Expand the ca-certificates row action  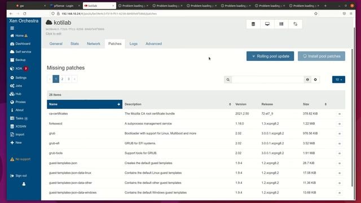pos(340,114)
